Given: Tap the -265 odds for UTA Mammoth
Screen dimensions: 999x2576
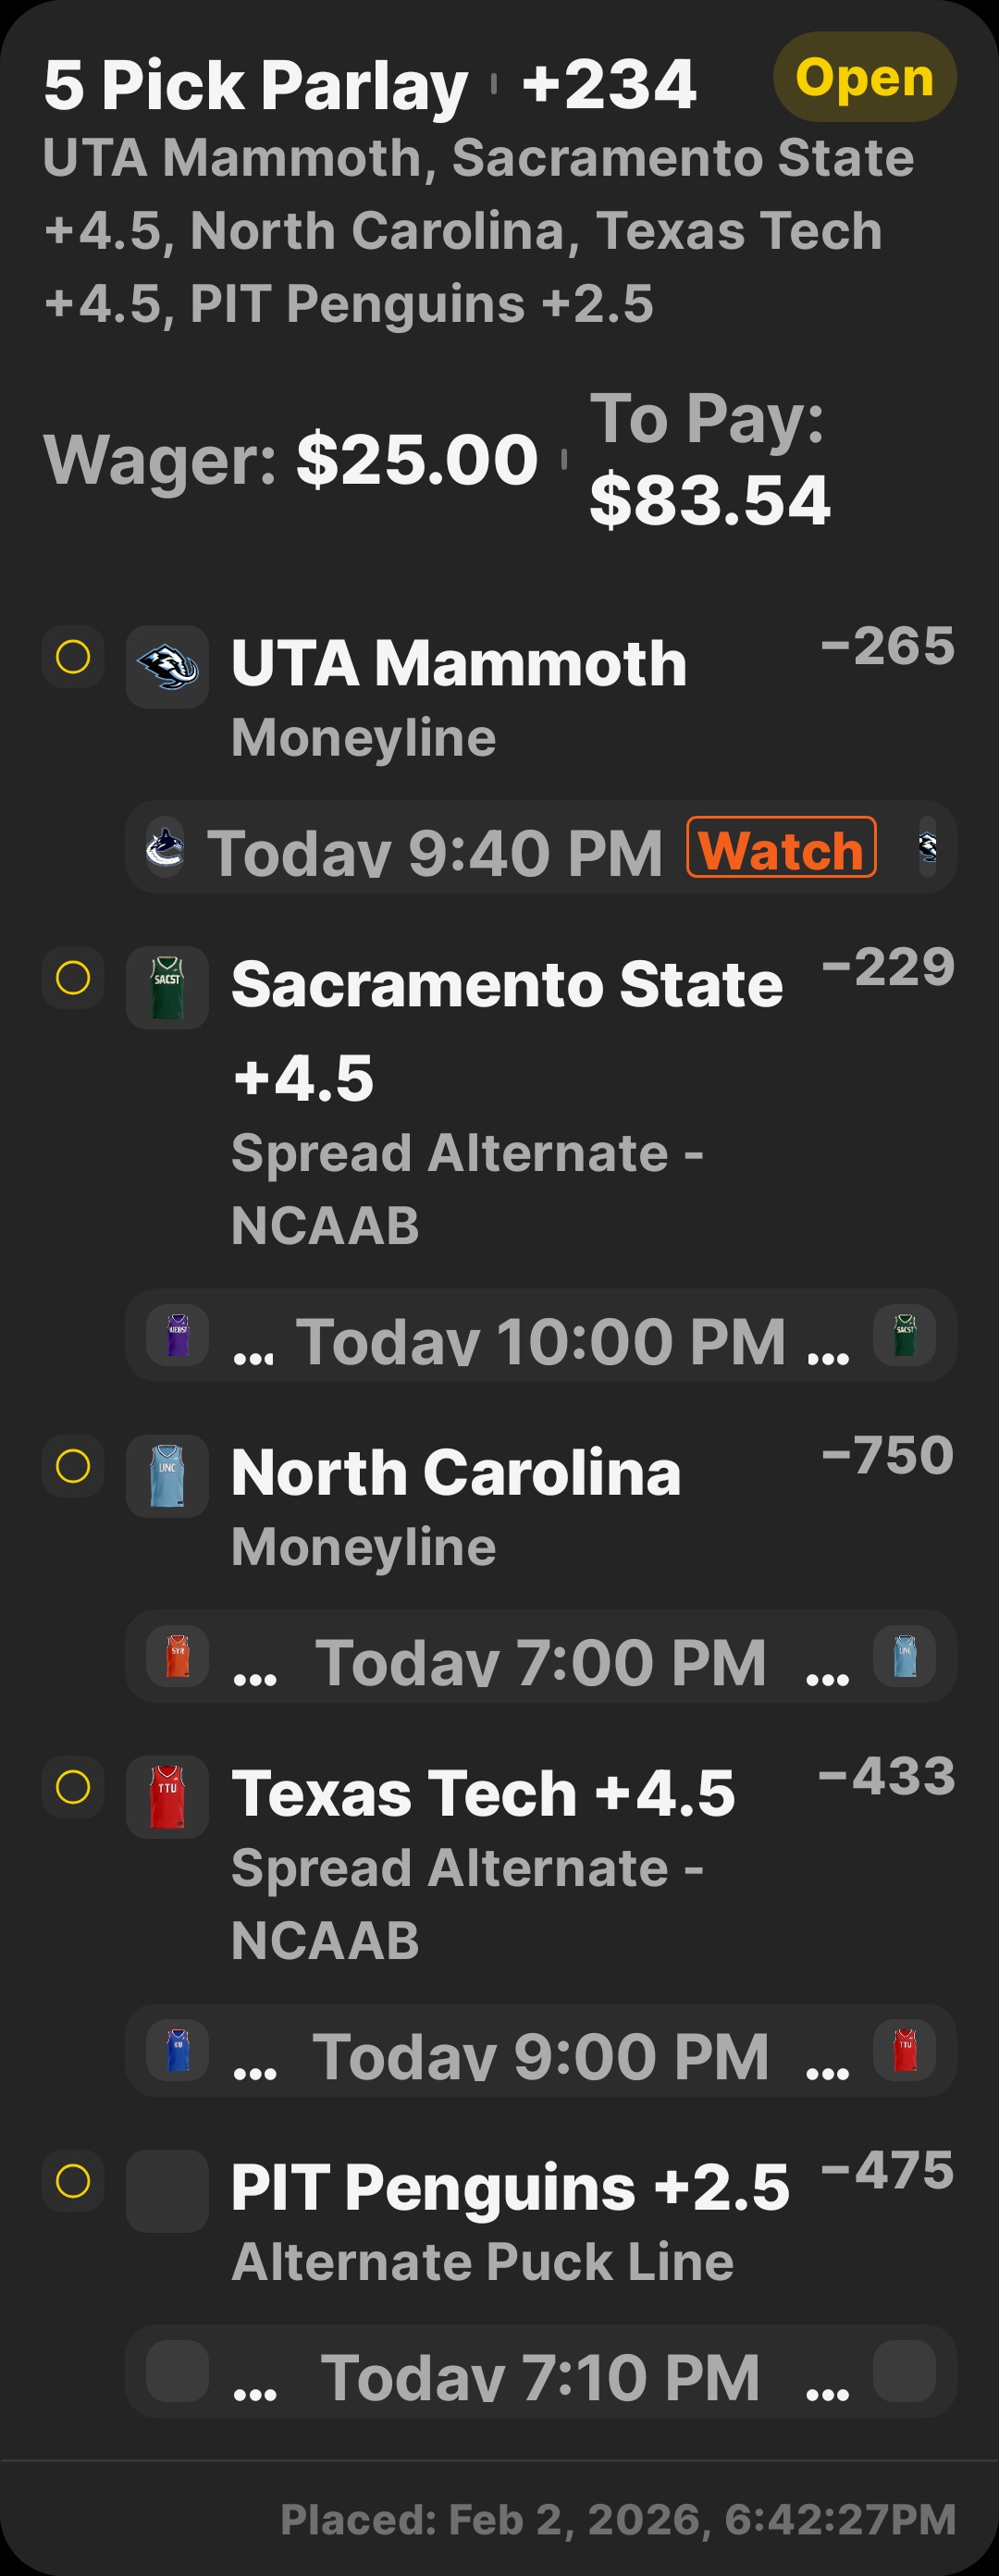Looking at the screenshot, I should (887, 646).
